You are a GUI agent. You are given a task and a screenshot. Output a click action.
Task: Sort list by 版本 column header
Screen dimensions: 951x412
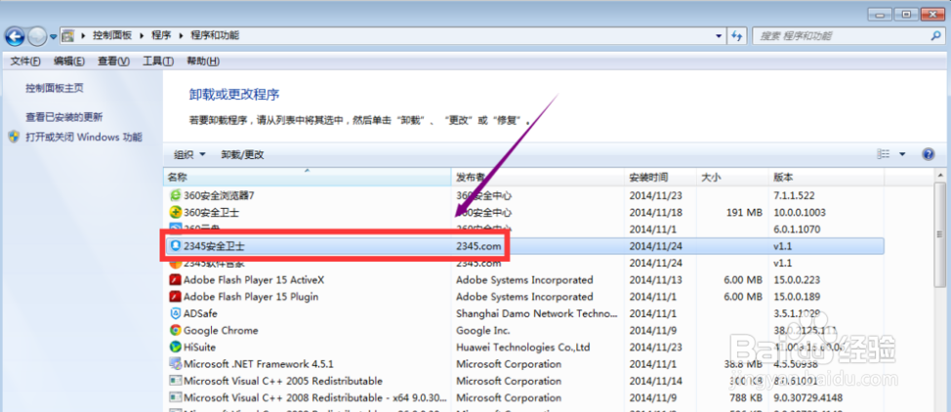click(x=826, y=177)
